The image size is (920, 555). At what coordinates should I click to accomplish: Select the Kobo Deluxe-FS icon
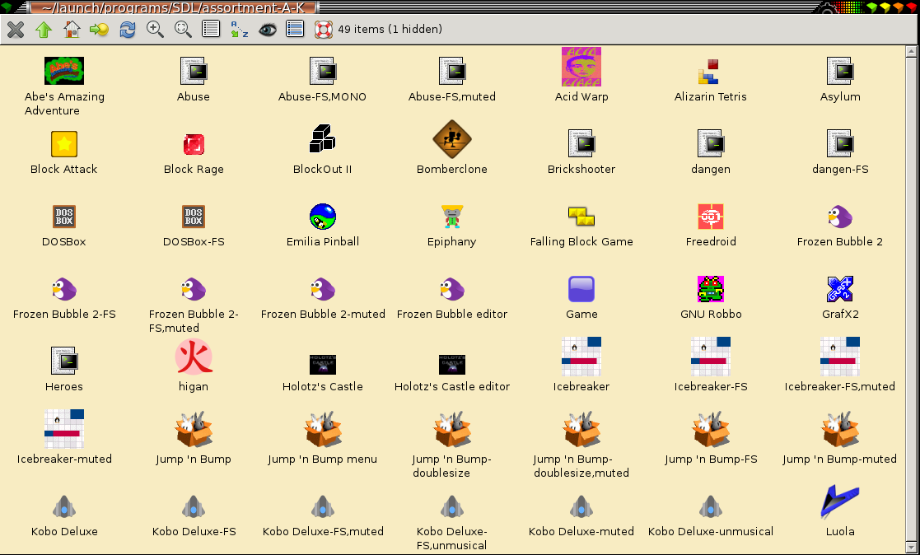(194, 507)
